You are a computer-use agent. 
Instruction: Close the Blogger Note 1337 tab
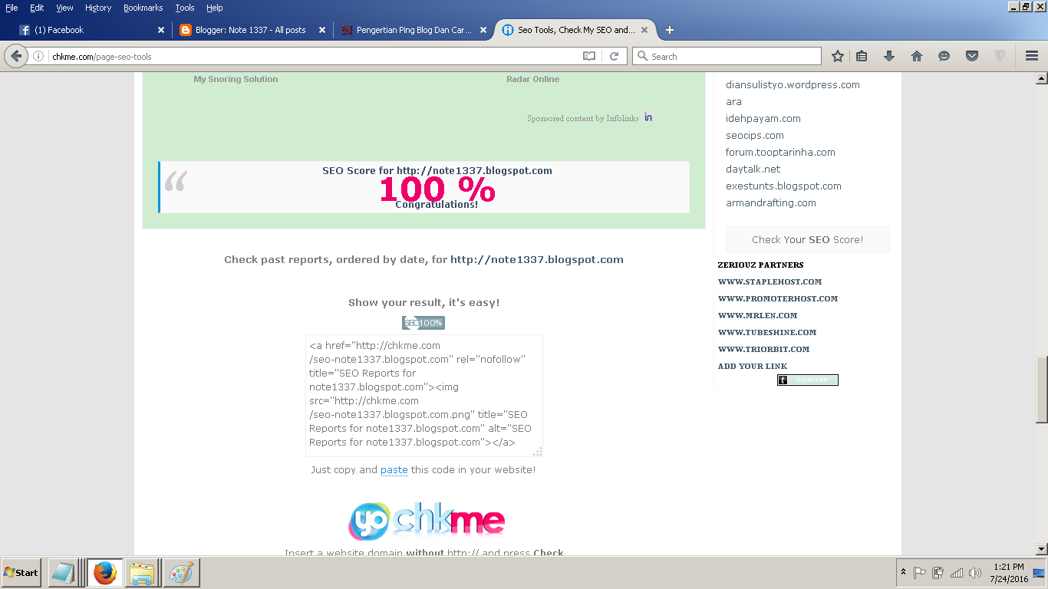tap(322, 30)
